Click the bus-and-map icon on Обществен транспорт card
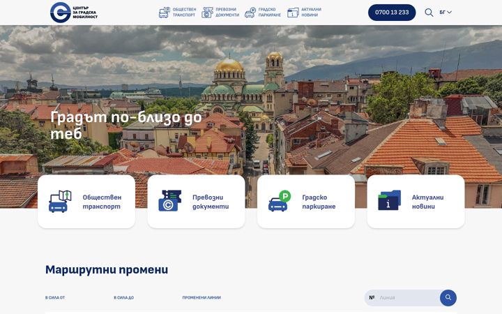 click(60, 201)
